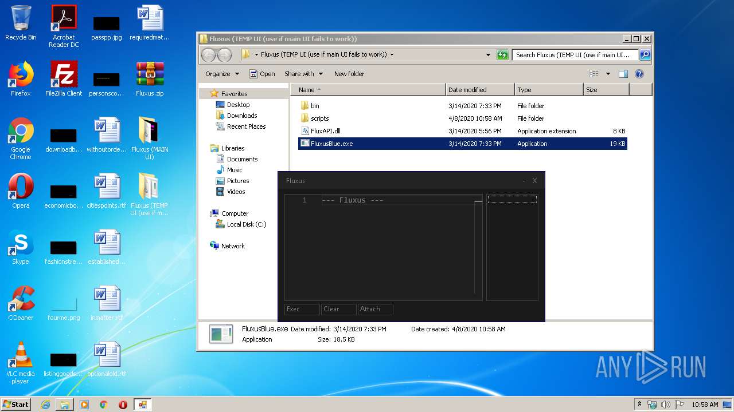Launch Opera browser shortcut

[21, 191]
